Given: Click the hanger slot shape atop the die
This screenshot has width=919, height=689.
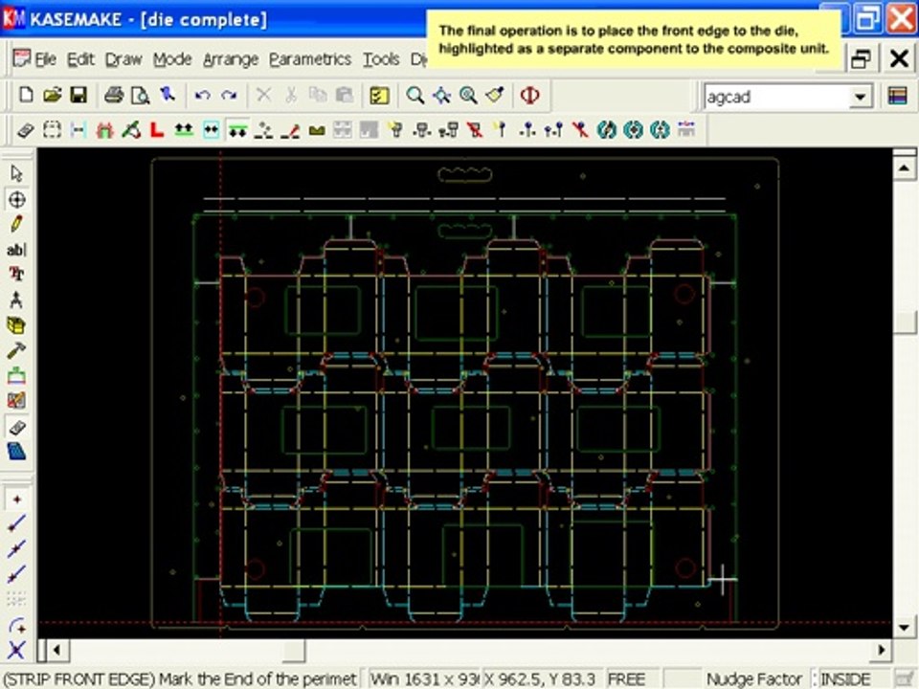Looking at the screenshot, I should [465, 174].
